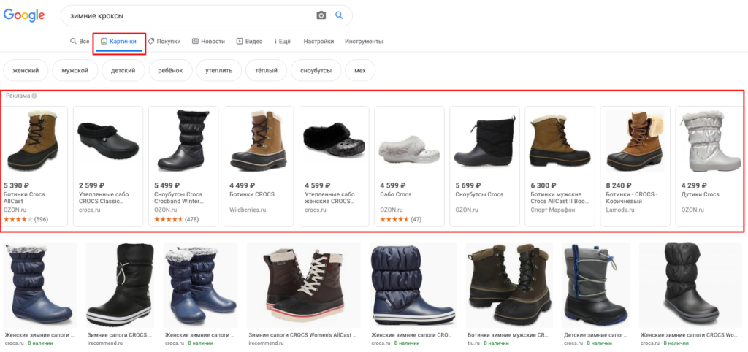Open brown CROCS Women's AllCast boot image
748x352 pixels.
pos(304,286)
